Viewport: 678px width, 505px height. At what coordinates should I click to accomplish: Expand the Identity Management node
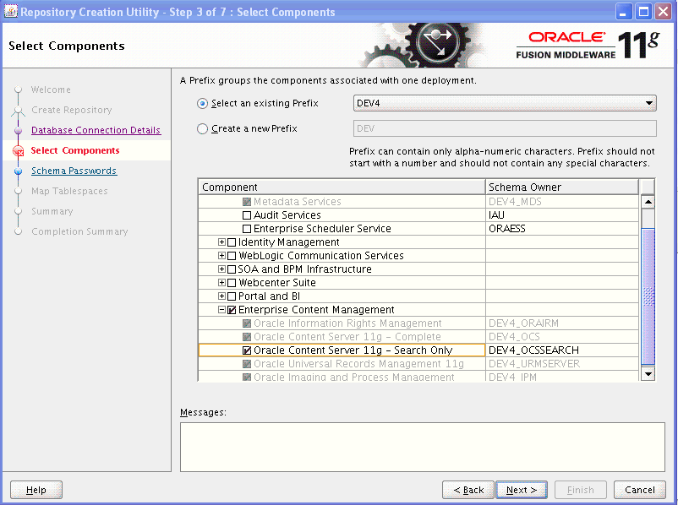tap(221, 242)
